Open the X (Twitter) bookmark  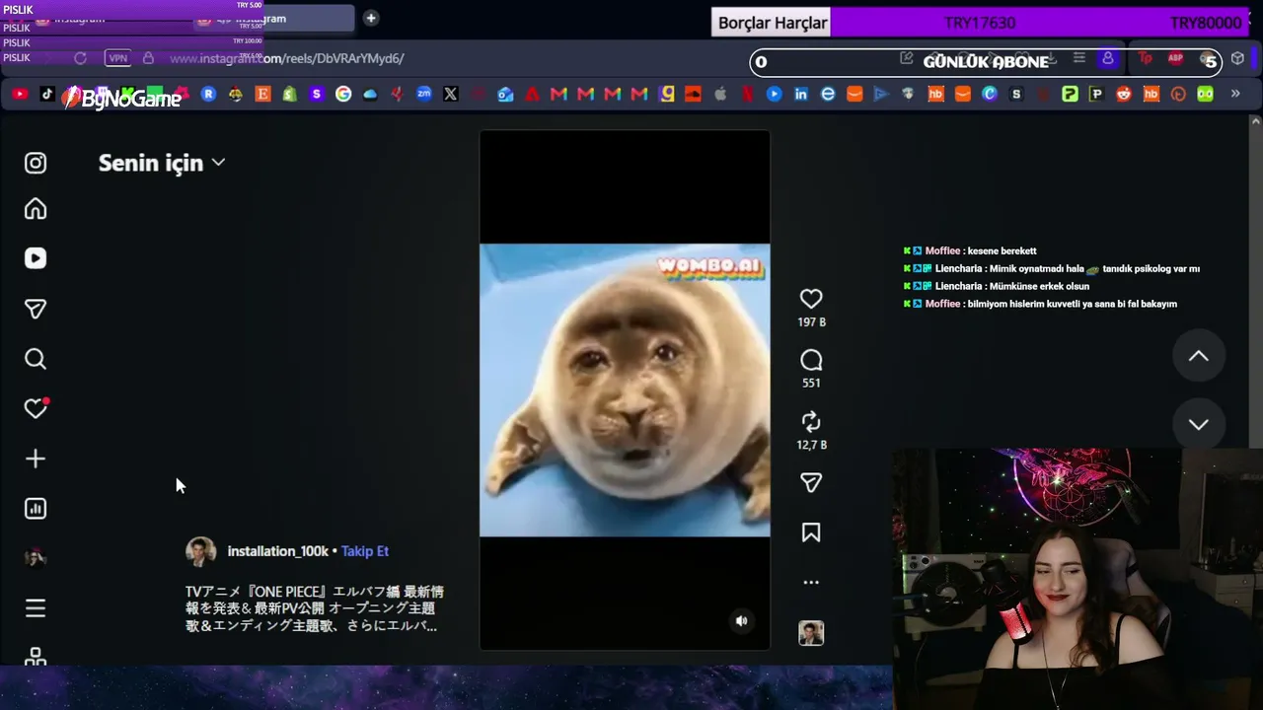(x=451, y=94)
